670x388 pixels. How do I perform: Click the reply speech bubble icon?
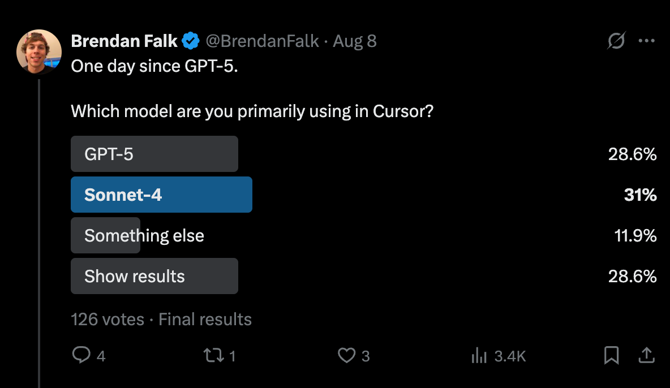click(81, 355)
